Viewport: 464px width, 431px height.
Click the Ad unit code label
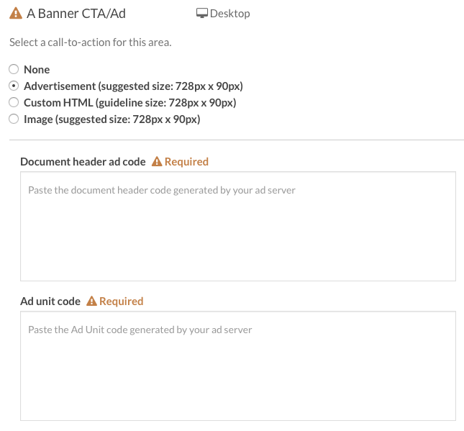click(x=50, y=301)
